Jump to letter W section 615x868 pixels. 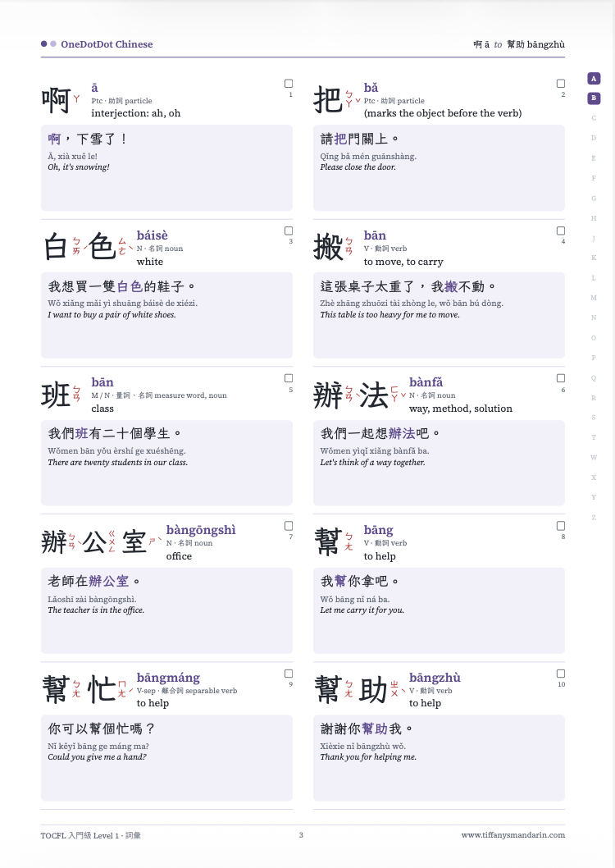594,457
